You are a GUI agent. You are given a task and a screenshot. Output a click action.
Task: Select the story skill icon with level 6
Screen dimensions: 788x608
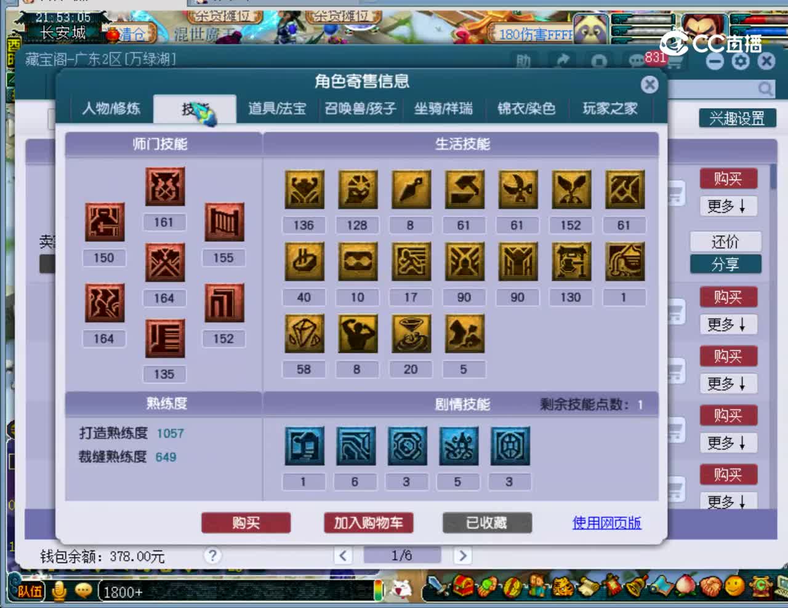point(356,446)
